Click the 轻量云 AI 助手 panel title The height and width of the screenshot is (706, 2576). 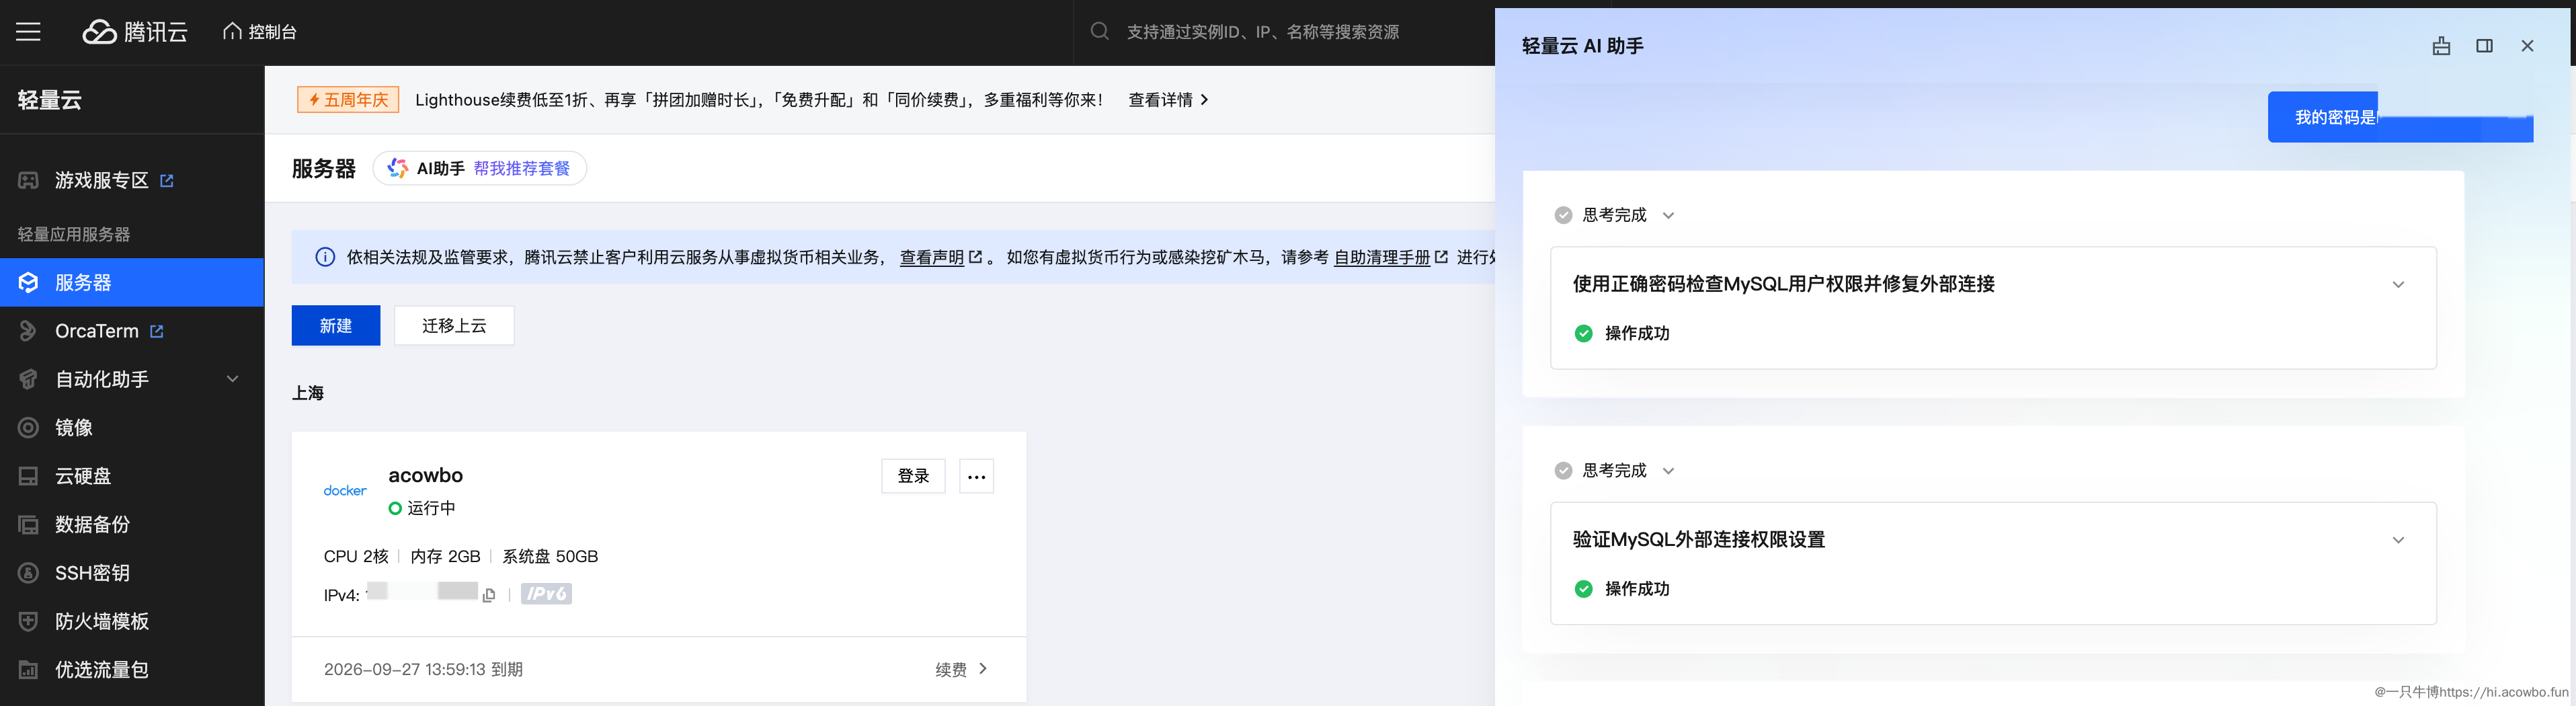pos(1583,46)
